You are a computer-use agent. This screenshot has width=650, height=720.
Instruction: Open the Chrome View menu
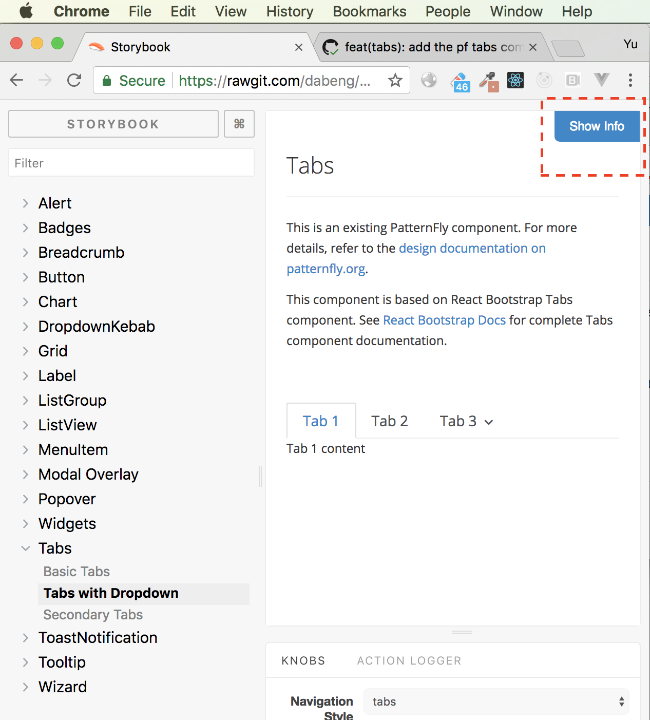(231, 11)
